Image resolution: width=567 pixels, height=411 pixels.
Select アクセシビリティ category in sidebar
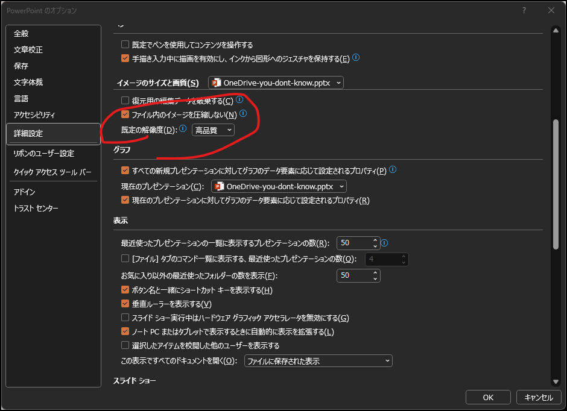[53, 115]
